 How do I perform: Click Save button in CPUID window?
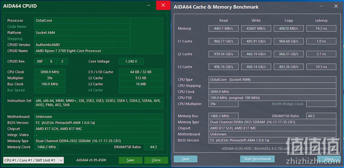click(131, 160)
